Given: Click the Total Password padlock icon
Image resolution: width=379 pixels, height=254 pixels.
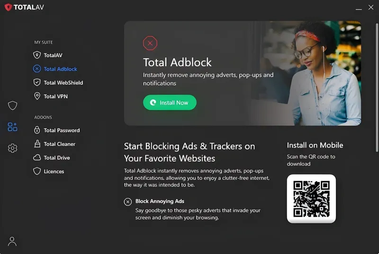Looking at the screenshot, I should pyautogui.click(x=37, y=130).
